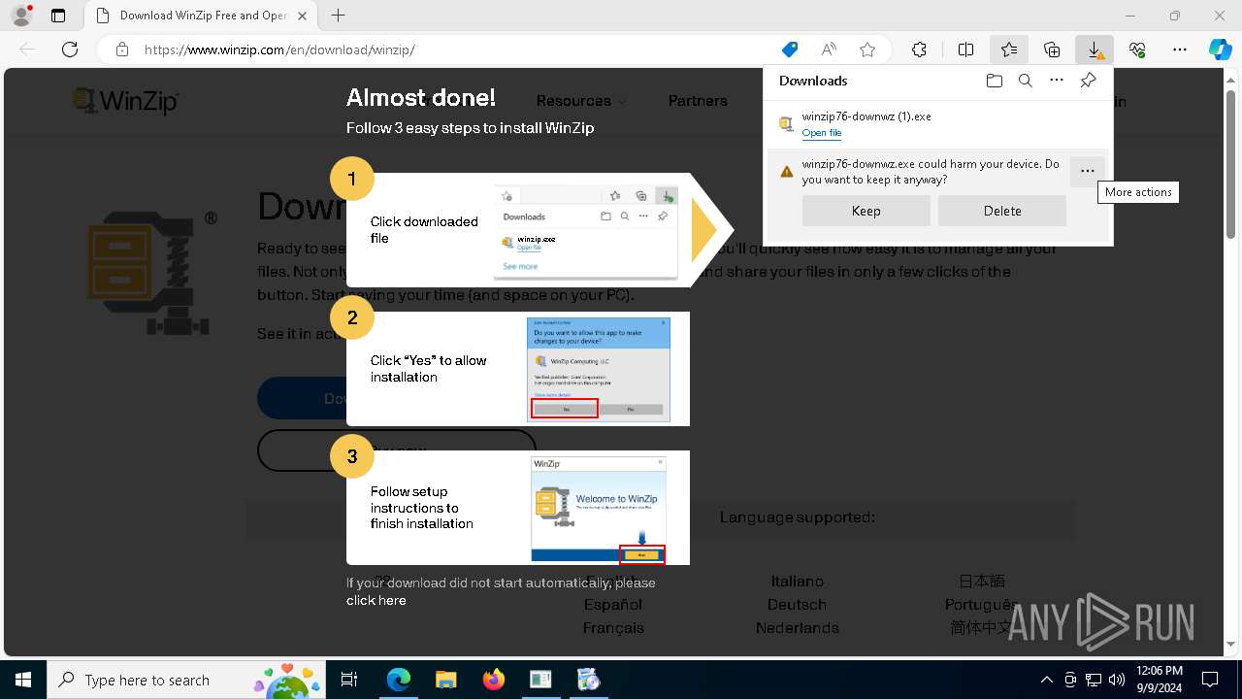Viewport: 1242px width, 699px height.
Task: Reload the current page
Action: (x=70, y=50)
